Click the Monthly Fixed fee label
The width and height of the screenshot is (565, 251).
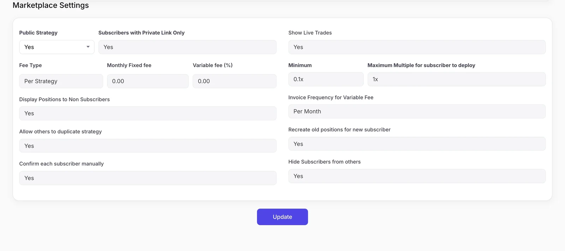pos(129,65)
